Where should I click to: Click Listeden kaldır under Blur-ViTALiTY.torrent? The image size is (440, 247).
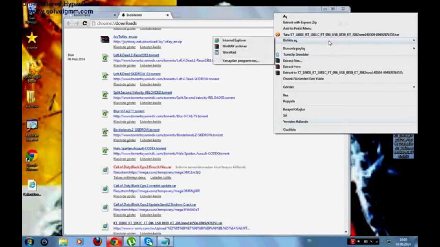[151, 122]
